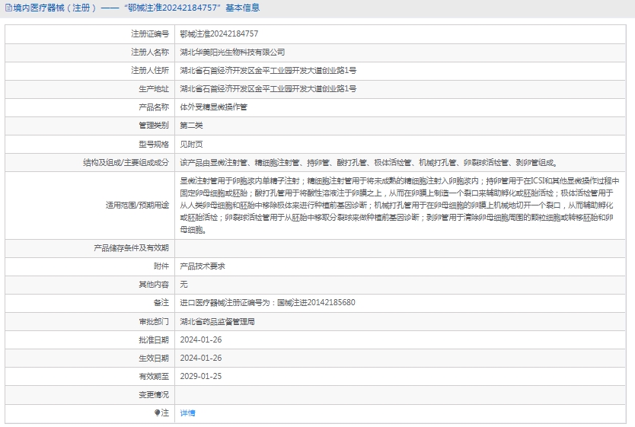Select registration number 鄂械注准20242184757 in the table

click(x=219, y=33)
